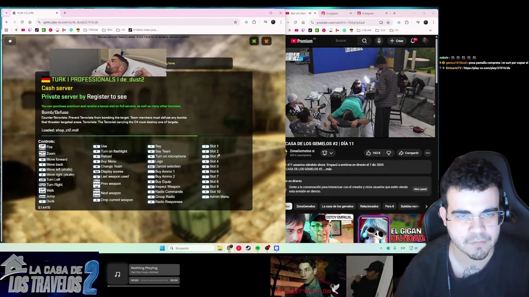The height and width of the screenshot is (297, 529).
Task: Click the 'Abrir panel' chat button
Action: tap(420, 189)
